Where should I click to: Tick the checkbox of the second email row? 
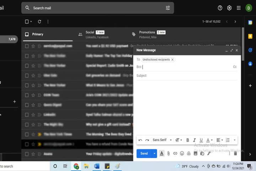(x=27, y=56)
